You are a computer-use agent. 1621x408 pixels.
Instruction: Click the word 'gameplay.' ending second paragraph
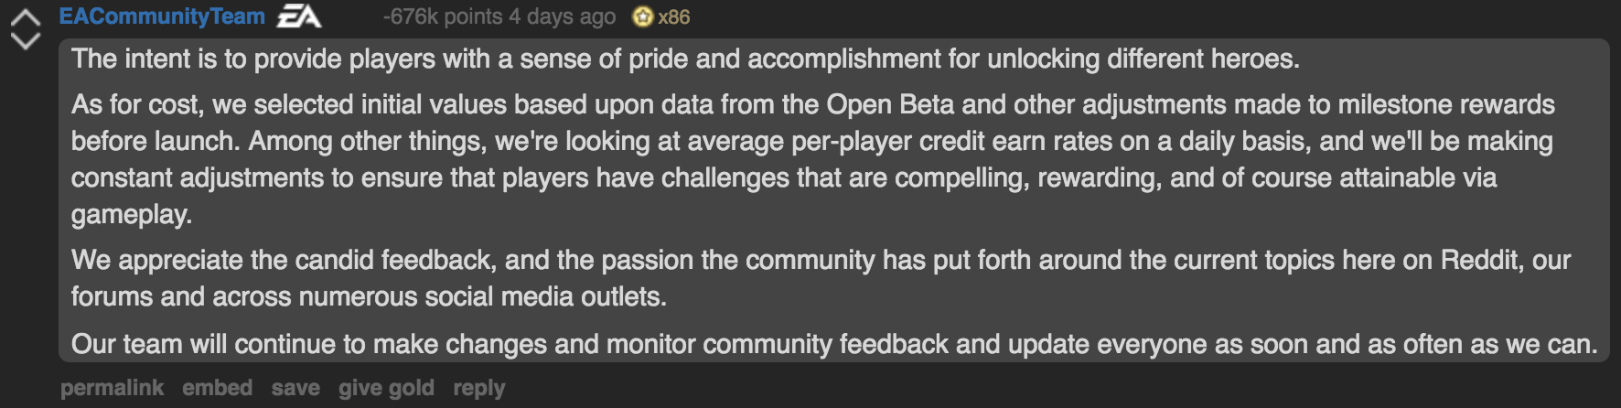[x=132, y=215]
